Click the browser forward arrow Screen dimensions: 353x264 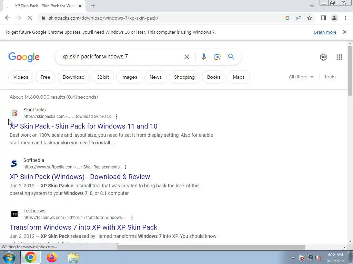point(19,18)
